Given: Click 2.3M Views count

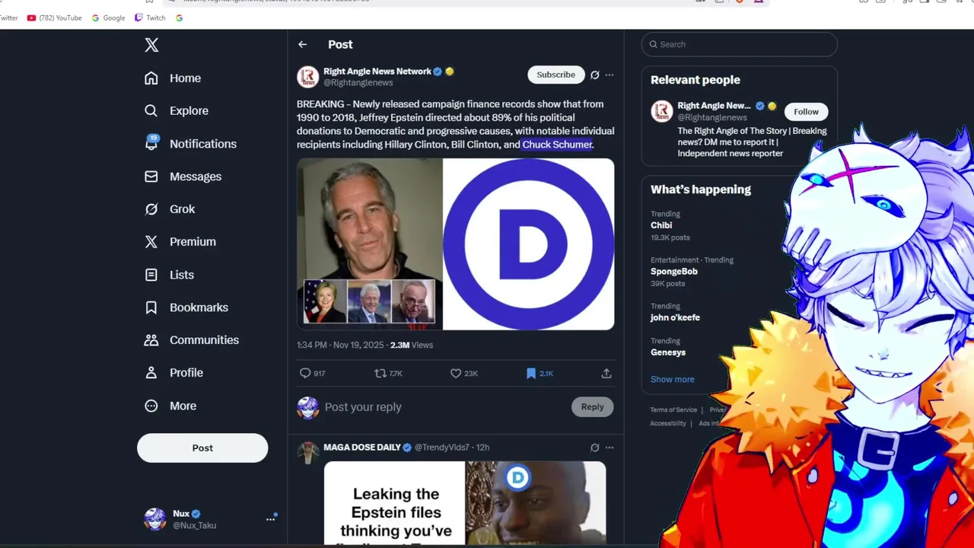Looking at the screenshot, I should click(412, 345).
